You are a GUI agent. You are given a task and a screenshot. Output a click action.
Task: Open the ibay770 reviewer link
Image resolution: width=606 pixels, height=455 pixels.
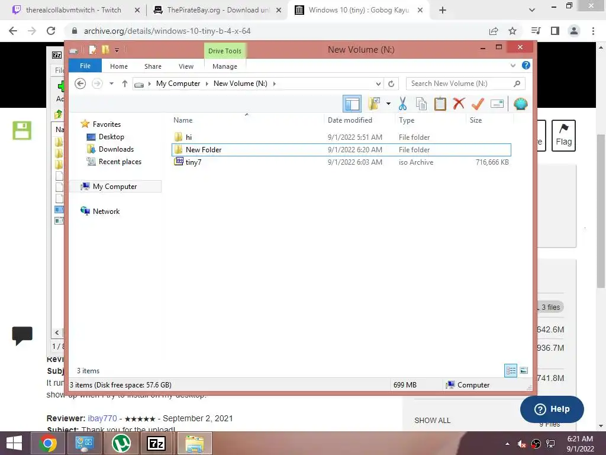tap(102, 418)
